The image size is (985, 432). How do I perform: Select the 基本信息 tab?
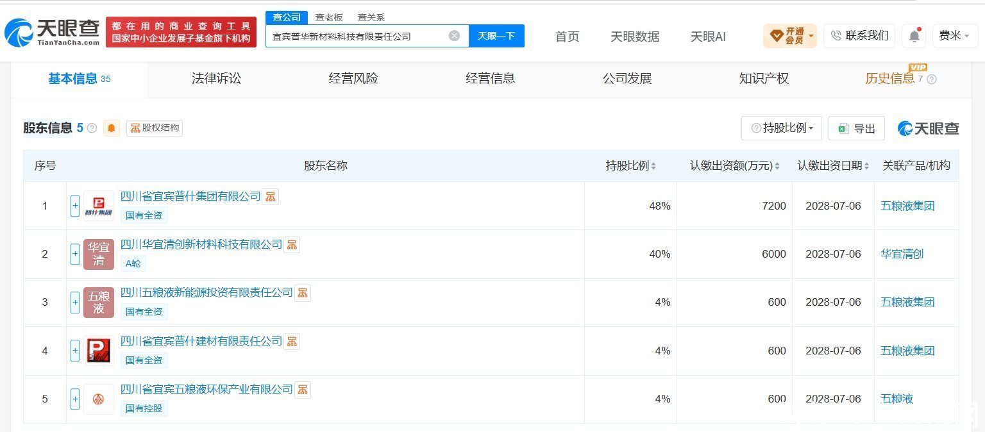pos(80,79)
